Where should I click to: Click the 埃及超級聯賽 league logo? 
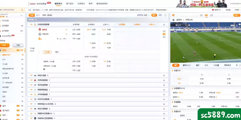[x=35, y=85]
